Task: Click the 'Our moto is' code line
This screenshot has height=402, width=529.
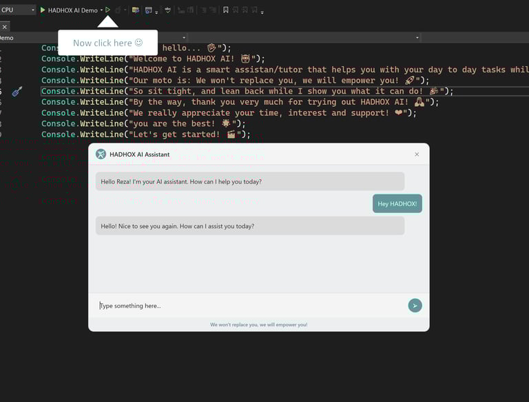Action: pos(235,81)
